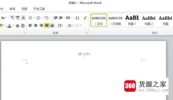Expand the highlight color dropdown arrow
This screenshot has height=100, width=173.
[5, 26]
